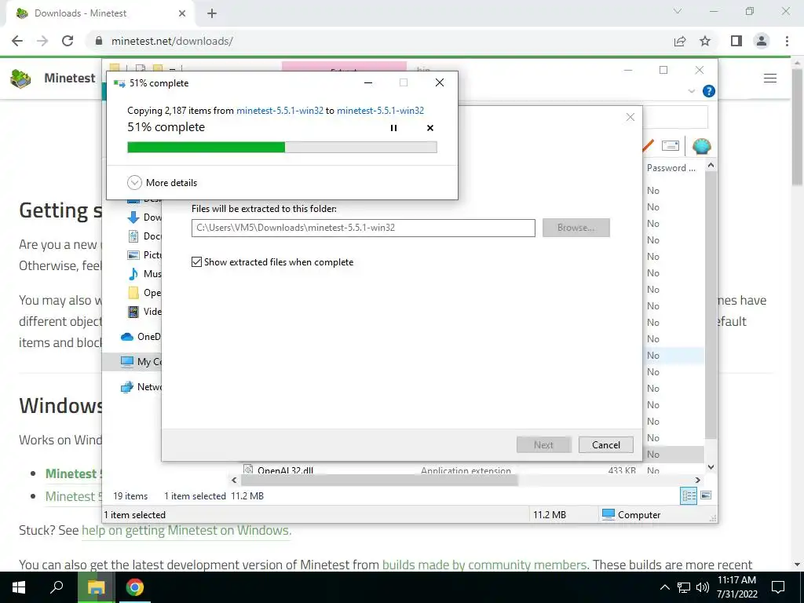Open the volume control in tray
Viewport: 804px width, 603px height.
coord(703,587)
